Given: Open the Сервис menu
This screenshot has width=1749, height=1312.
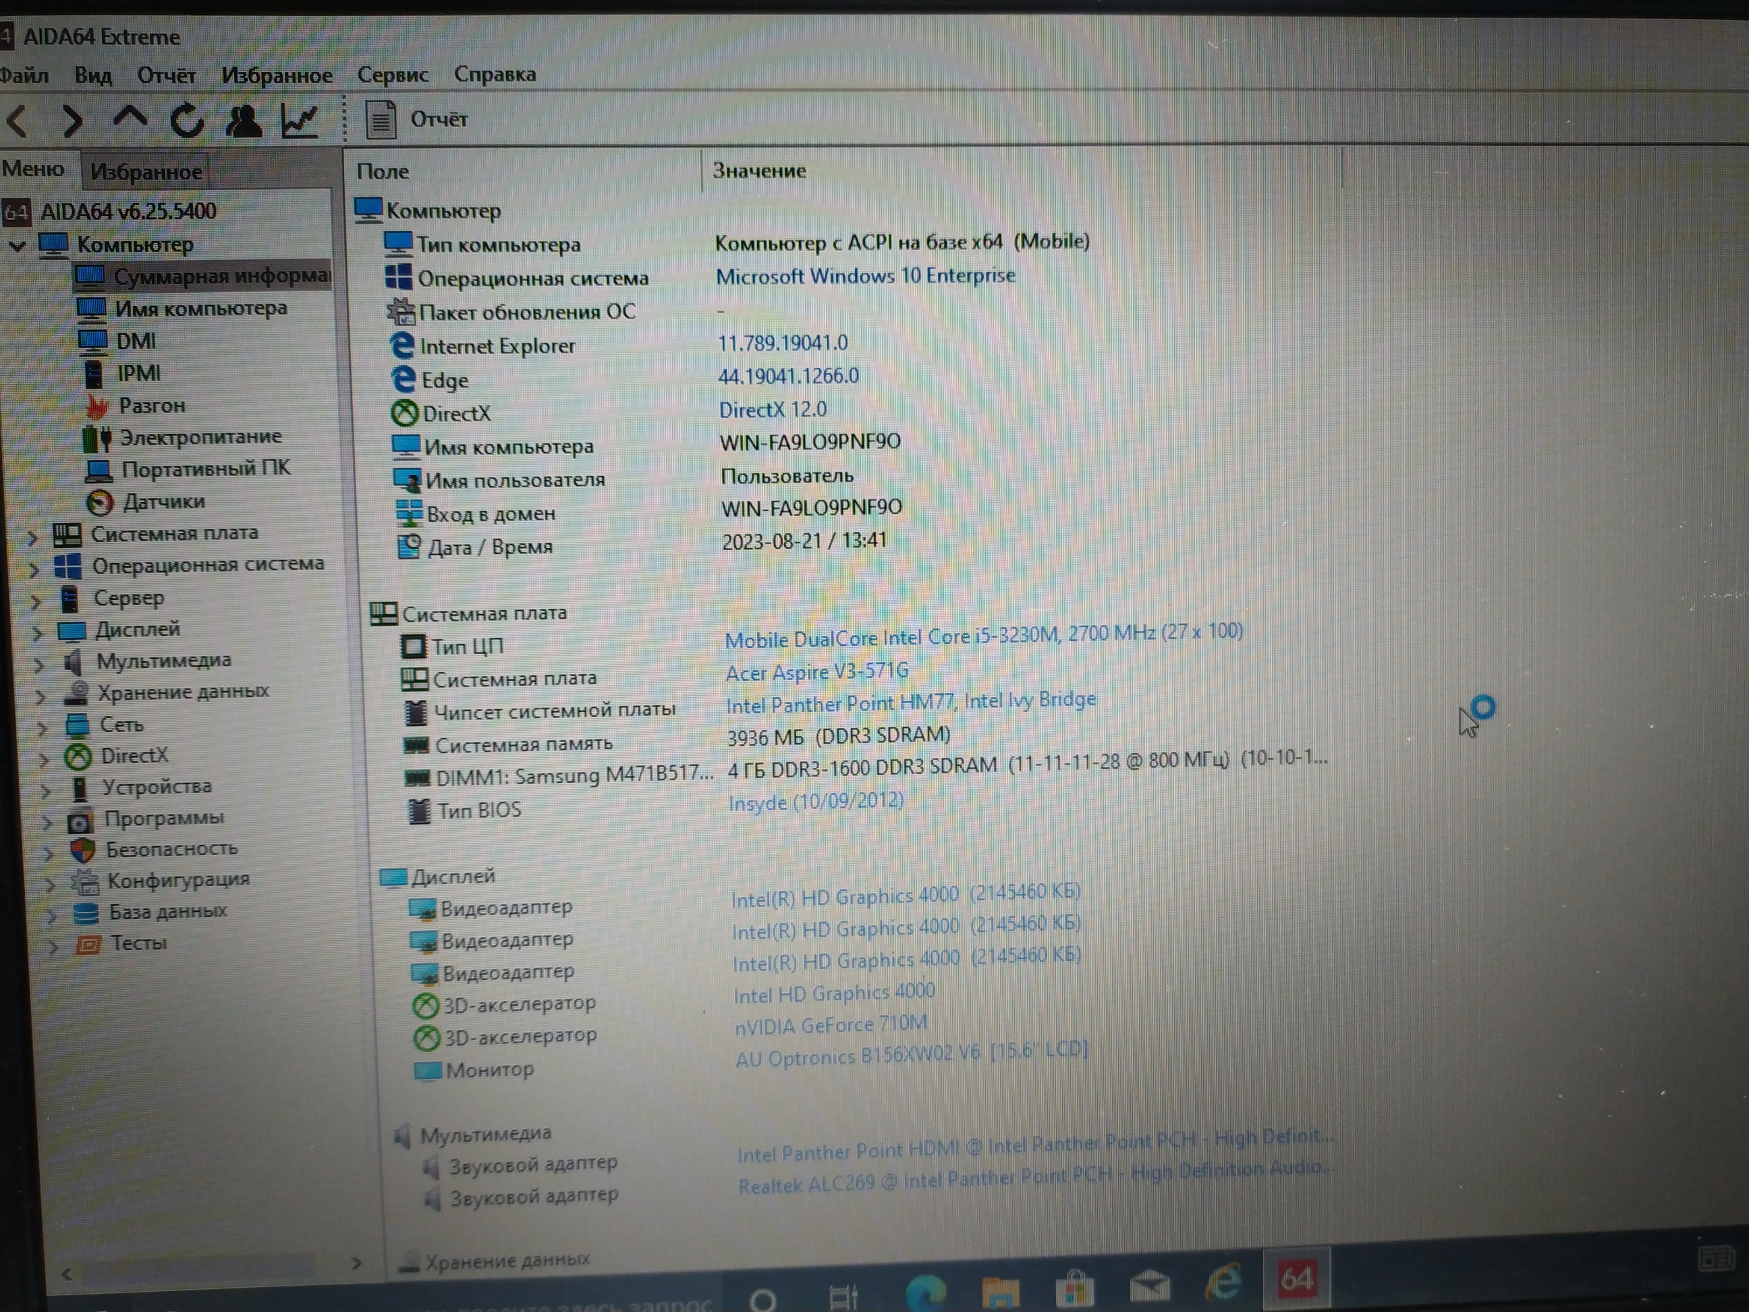Looking at the screenshot, I should point(392,74).
